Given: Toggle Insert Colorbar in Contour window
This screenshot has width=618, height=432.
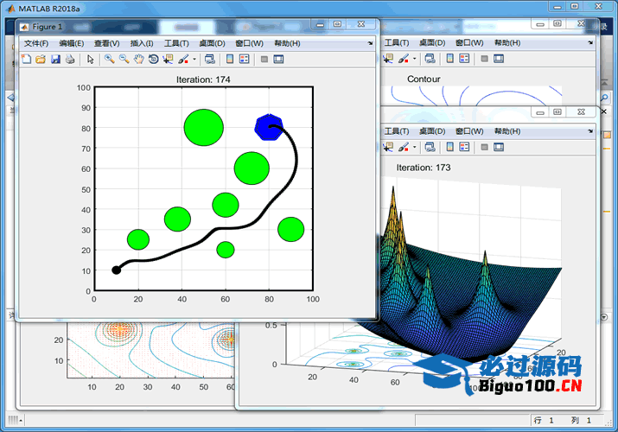Looking at the screenshot, I should click(449, 59).
